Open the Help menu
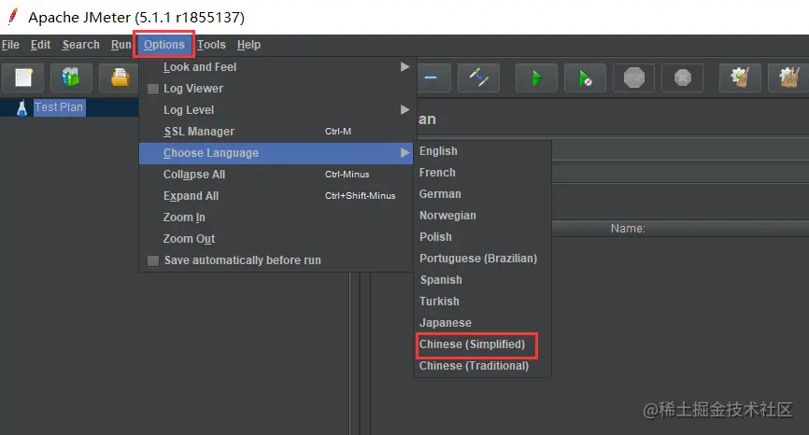The width and height of the screenshot is (809, 435). [248, 45]
